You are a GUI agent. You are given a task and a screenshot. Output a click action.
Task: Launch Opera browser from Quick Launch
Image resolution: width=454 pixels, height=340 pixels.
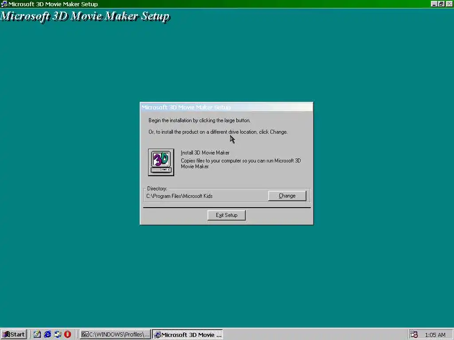point(67,335)
